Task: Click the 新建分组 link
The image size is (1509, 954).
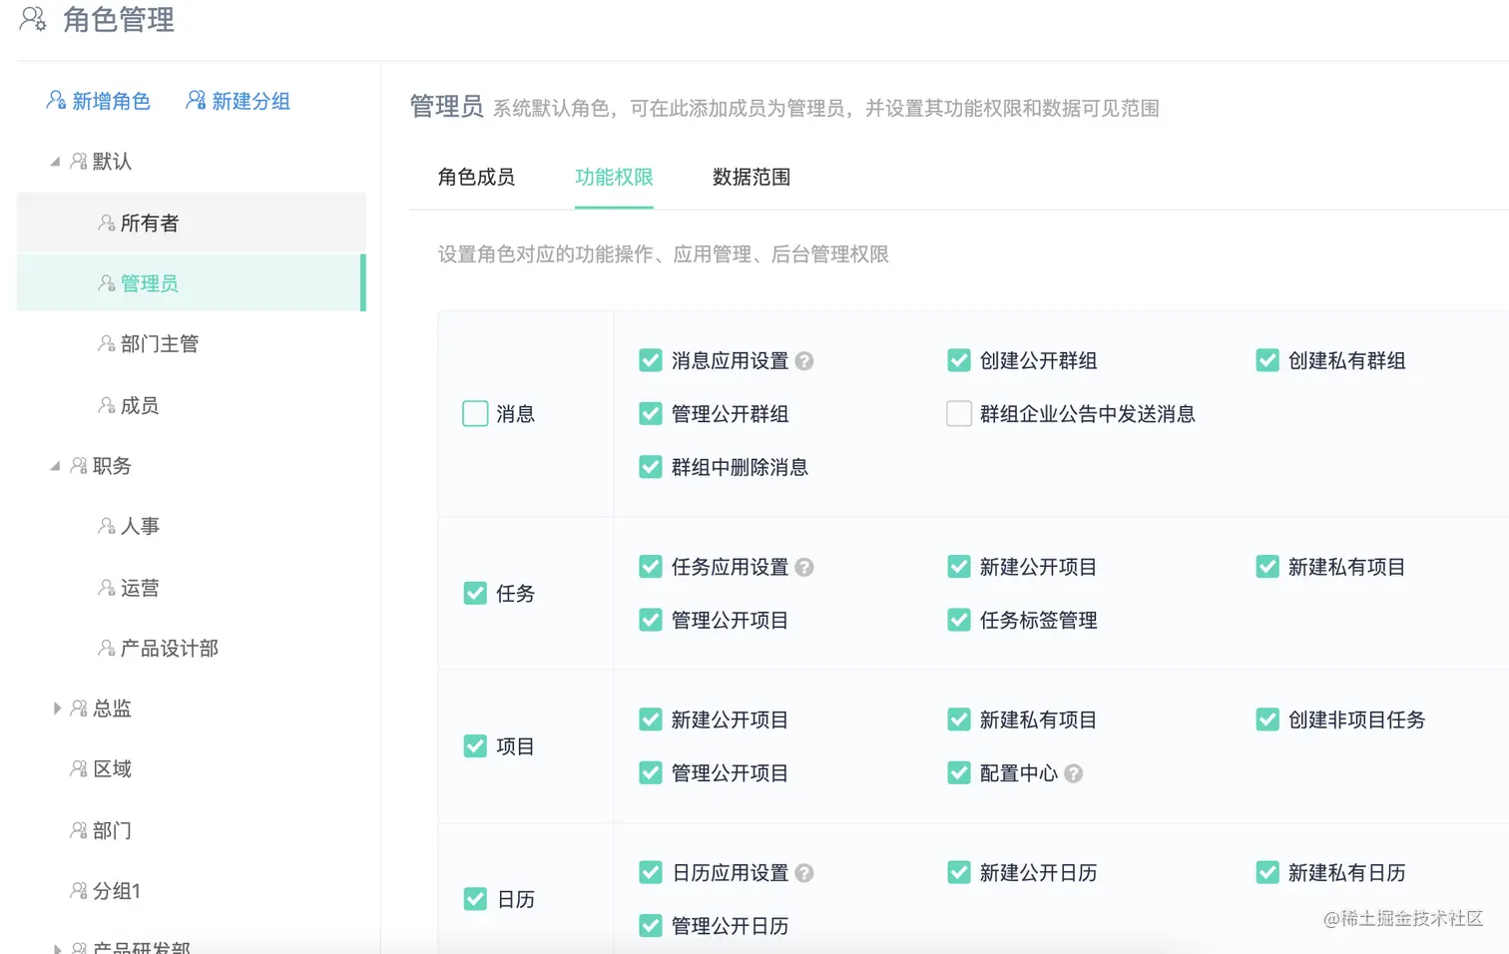Action: [251, 101]
